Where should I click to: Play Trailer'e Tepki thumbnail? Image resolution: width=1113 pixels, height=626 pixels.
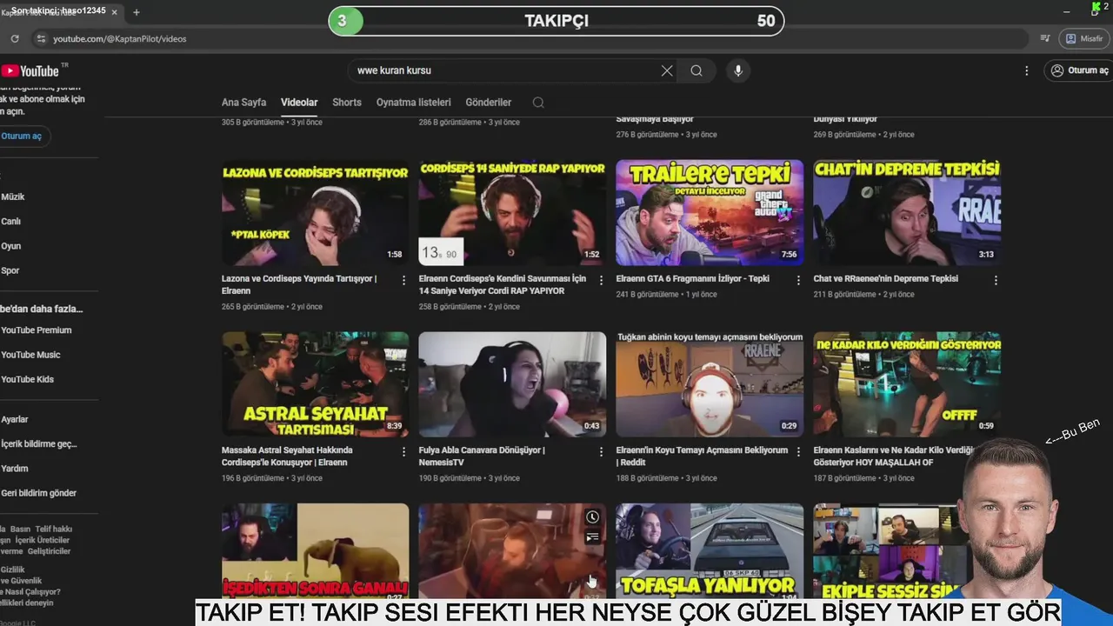[x=710, y=212]
